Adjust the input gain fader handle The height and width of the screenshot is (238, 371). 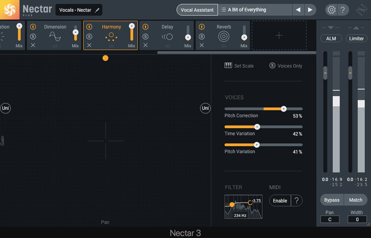coord(325,73)
